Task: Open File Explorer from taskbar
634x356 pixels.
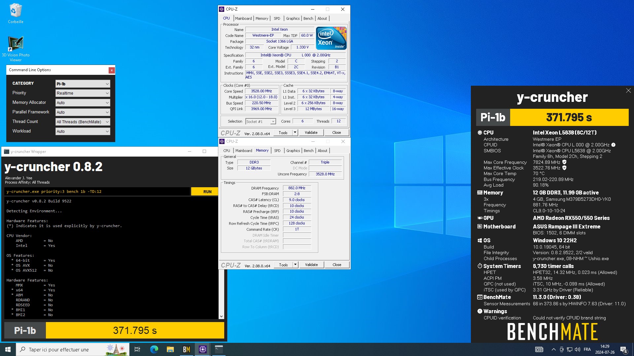Action: (170, 349)
